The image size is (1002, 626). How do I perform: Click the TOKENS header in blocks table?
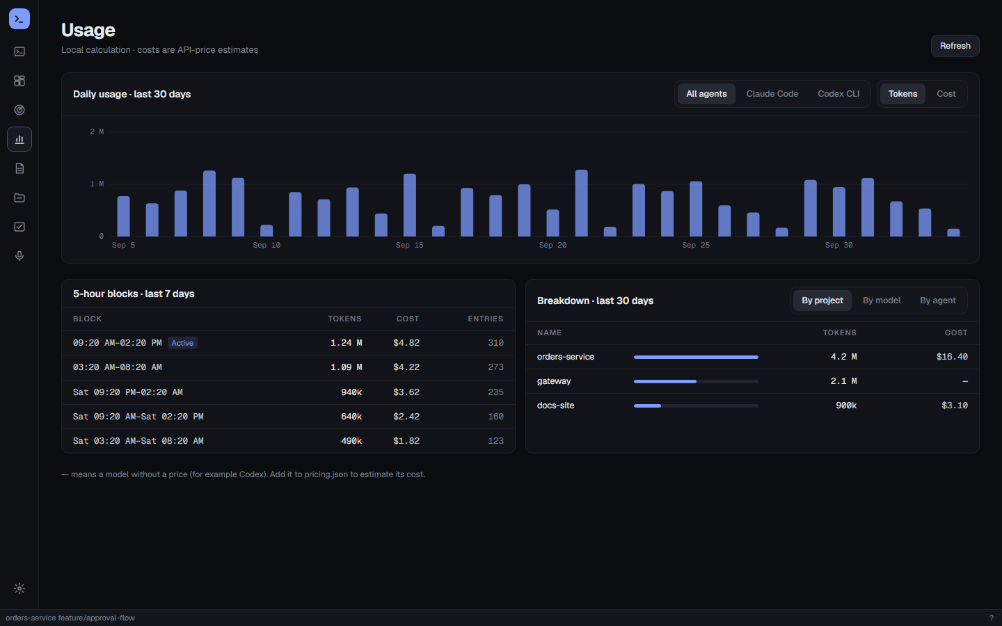point(344,319)
